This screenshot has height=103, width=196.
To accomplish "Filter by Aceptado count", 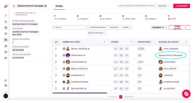I will [x=83, y=17].
